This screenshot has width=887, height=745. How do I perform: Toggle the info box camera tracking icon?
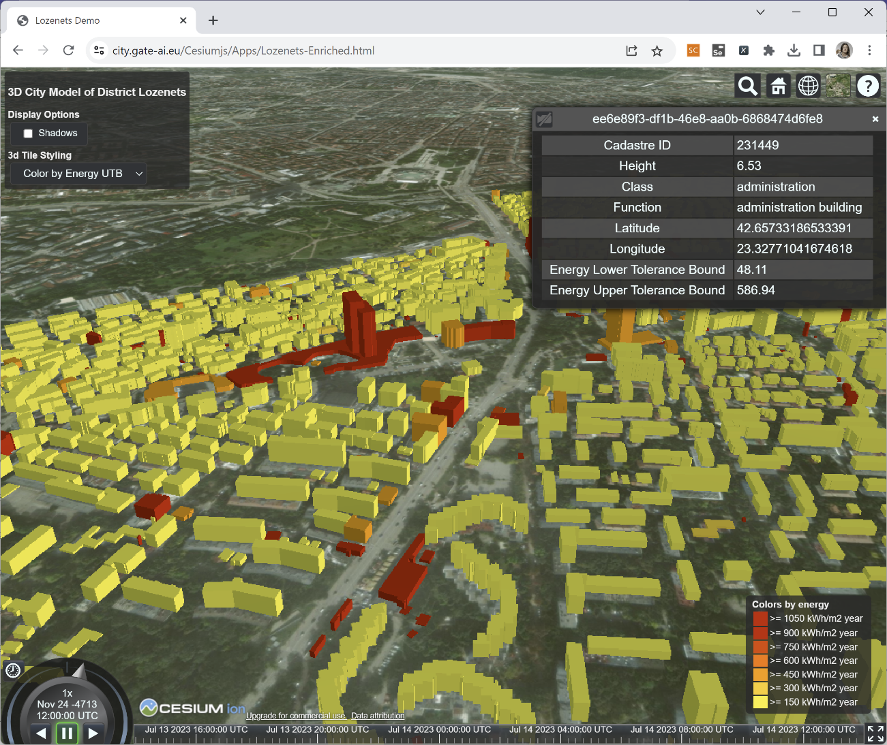coord(544,119)
